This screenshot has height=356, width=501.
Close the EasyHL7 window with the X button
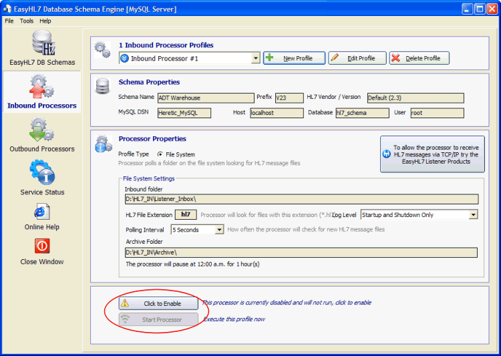coord(492,9)
